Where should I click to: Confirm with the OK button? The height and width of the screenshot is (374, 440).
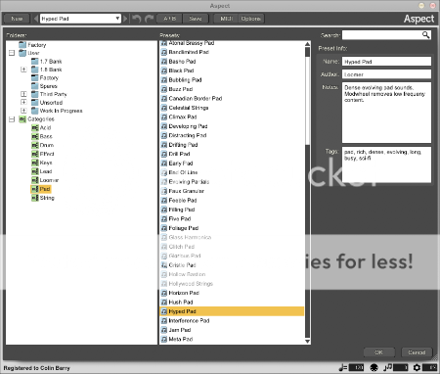coord(378,352)
